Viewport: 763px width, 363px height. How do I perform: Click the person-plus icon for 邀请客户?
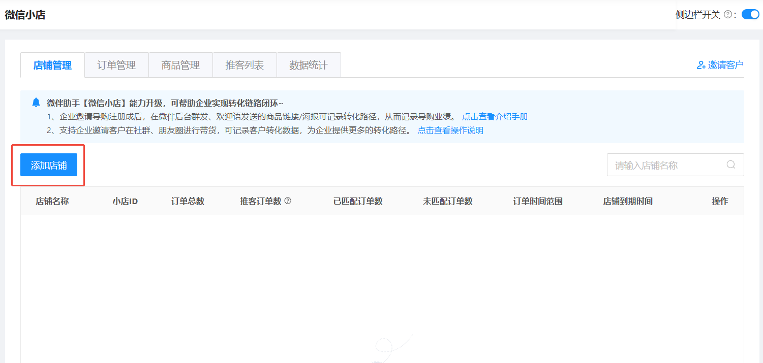pos(701,65)
